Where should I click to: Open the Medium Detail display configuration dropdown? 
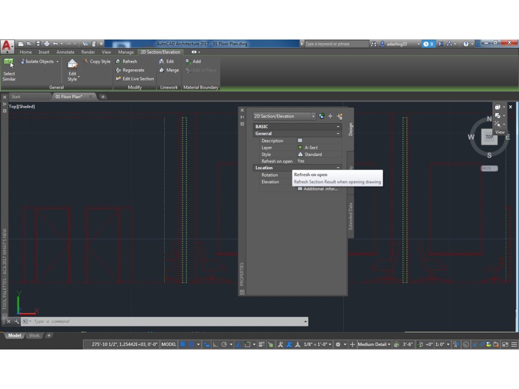(x=374, y=344)
